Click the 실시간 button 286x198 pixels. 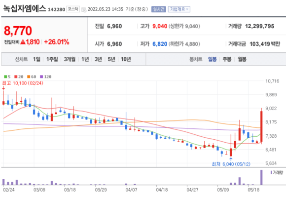tap(158, 9)
